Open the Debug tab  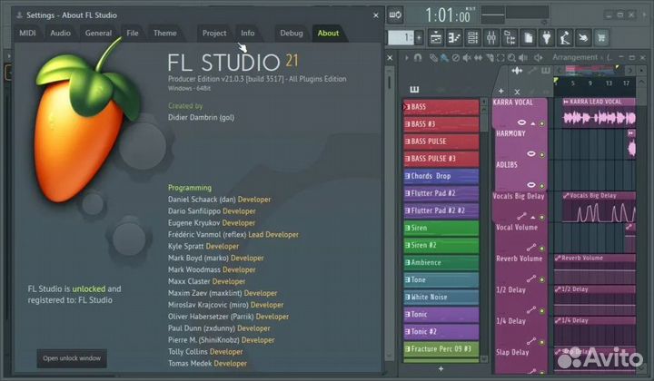tap(292, 33)
